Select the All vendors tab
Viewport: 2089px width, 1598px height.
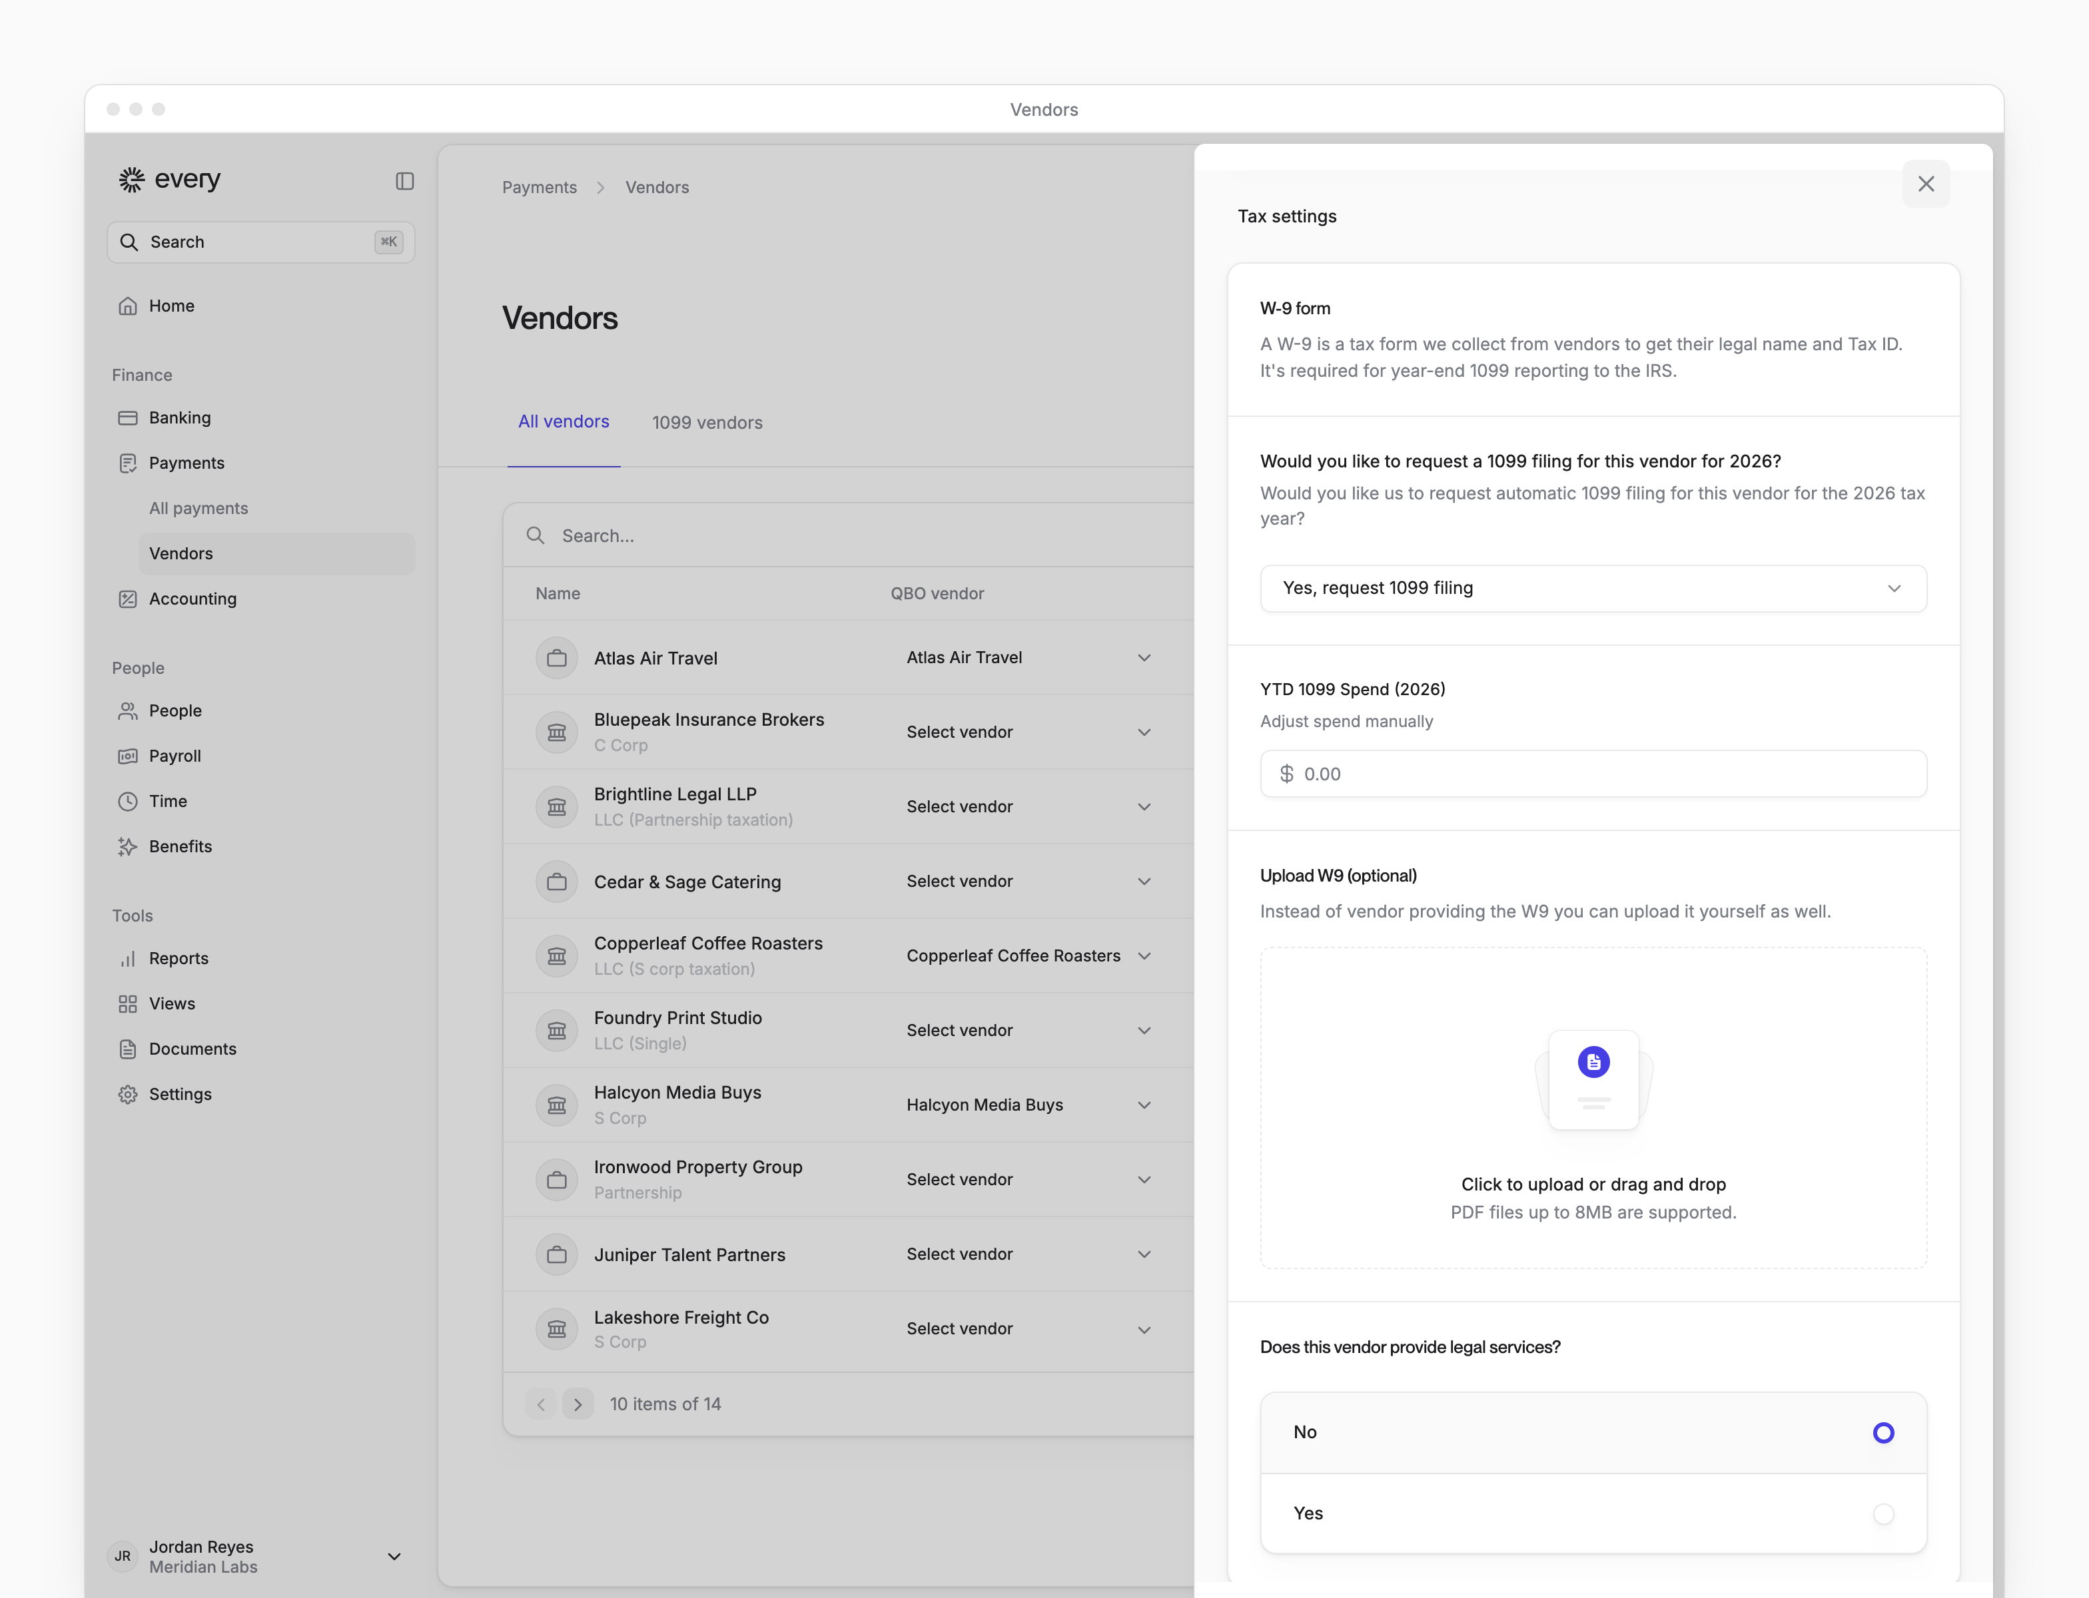(x=564, y=421)
